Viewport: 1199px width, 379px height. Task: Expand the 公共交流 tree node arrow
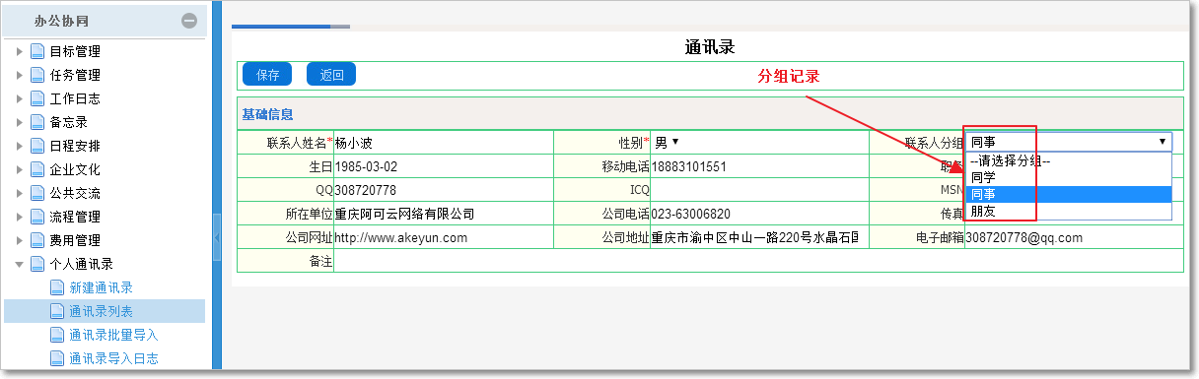[x=19, y=193]
